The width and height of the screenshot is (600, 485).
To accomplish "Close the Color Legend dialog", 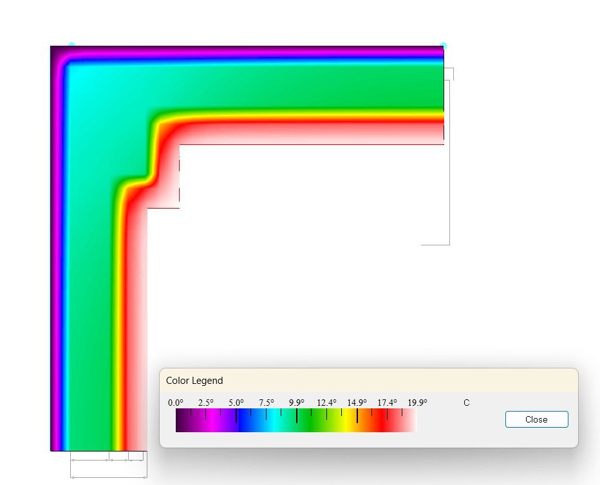I will 536,419.
